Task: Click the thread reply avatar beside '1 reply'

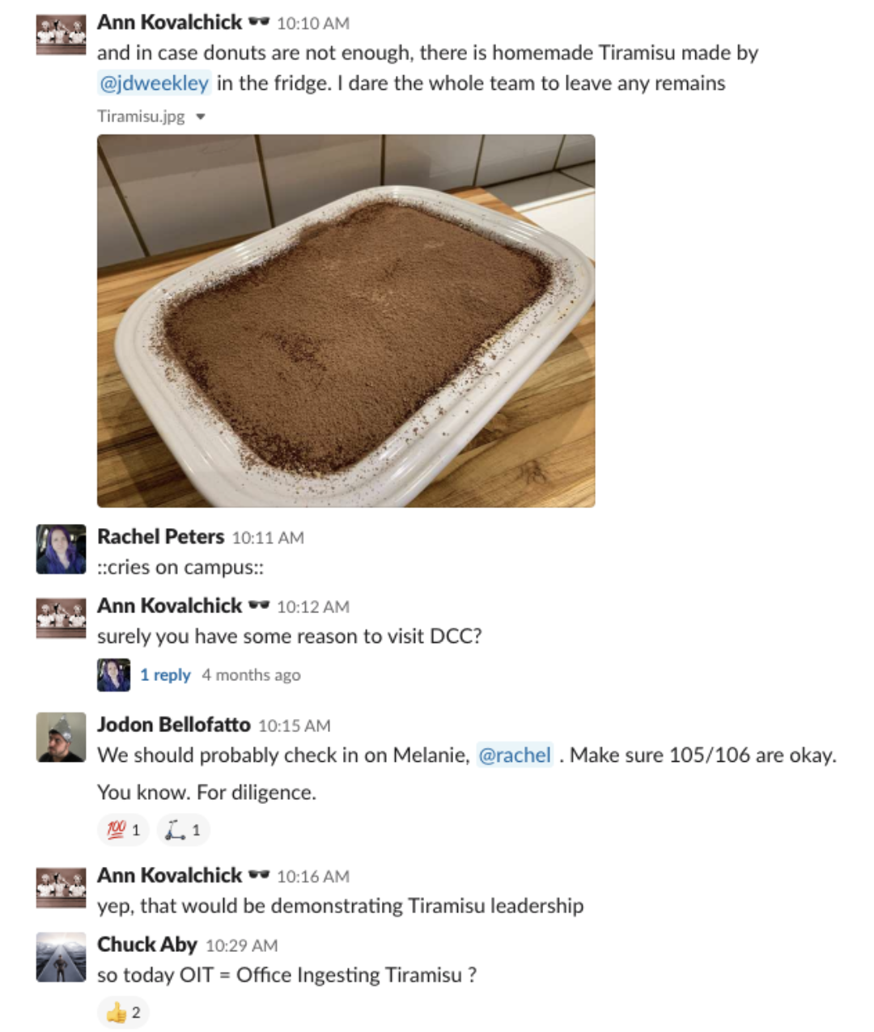Action: (113, 675)
